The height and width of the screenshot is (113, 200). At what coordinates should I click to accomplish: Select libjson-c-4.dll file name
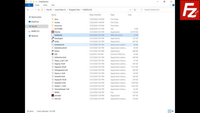(x=60, y=73)
